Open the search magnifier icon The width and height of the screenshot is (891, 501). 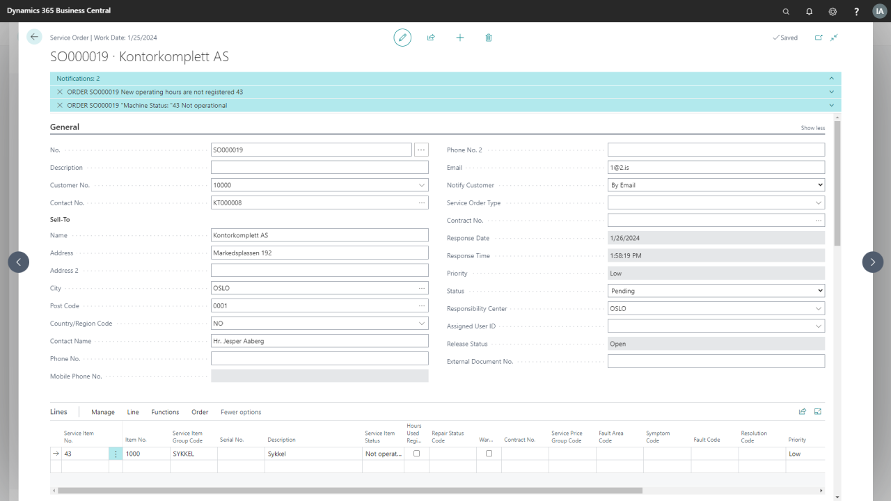tap(786, 11)
